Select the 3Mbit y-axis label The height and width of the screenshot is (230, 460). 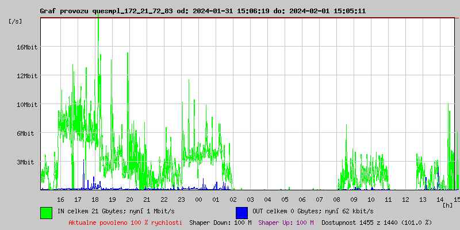point(25,162)
